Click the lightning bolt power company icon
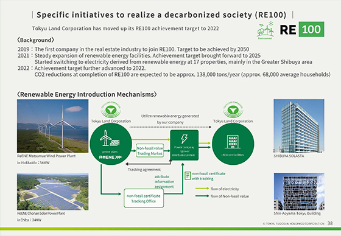341x236 pixels. (184, 139)
